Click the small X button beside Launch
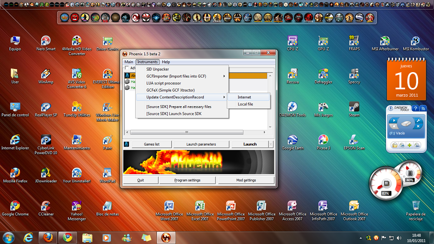The height and width of the screenshot is (244, 434). [271, 144]
